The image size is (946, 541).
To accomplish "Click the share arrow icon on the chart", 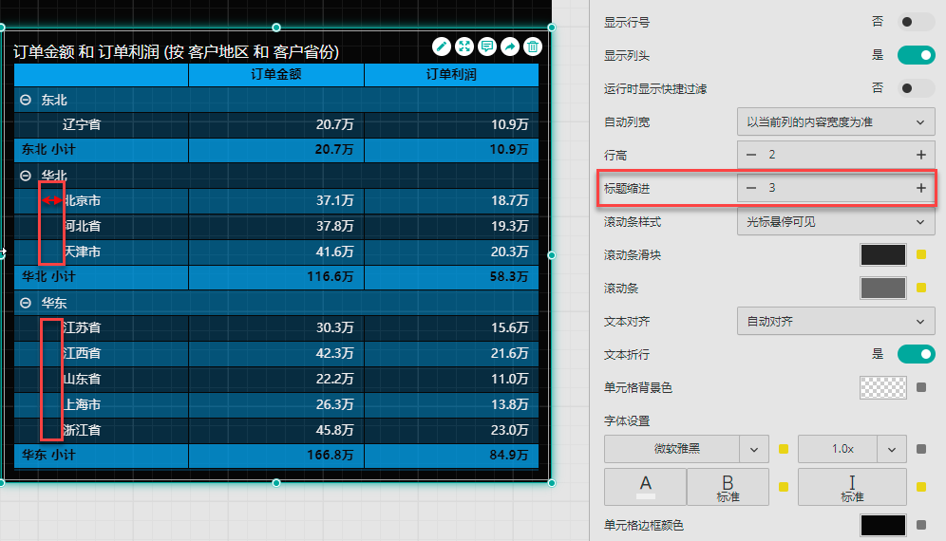I will [x=510, y=47].
